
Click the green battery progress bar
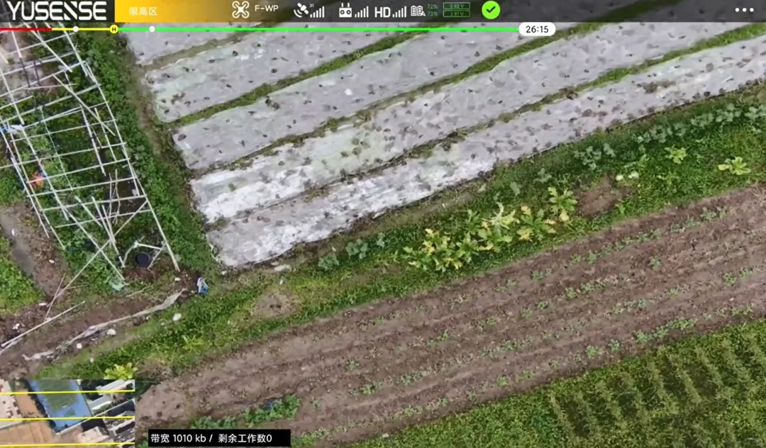(318, 29)
